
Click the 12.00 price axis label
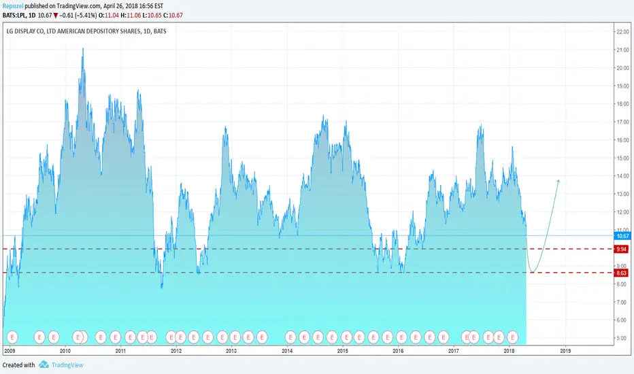622,212
